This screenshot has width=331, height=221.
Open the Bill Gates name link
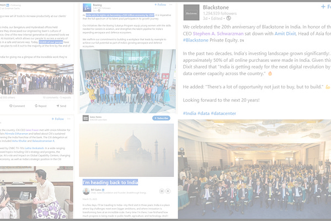(96, 190)
